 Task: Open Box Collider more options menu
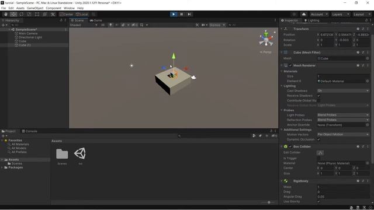(368, 146)
